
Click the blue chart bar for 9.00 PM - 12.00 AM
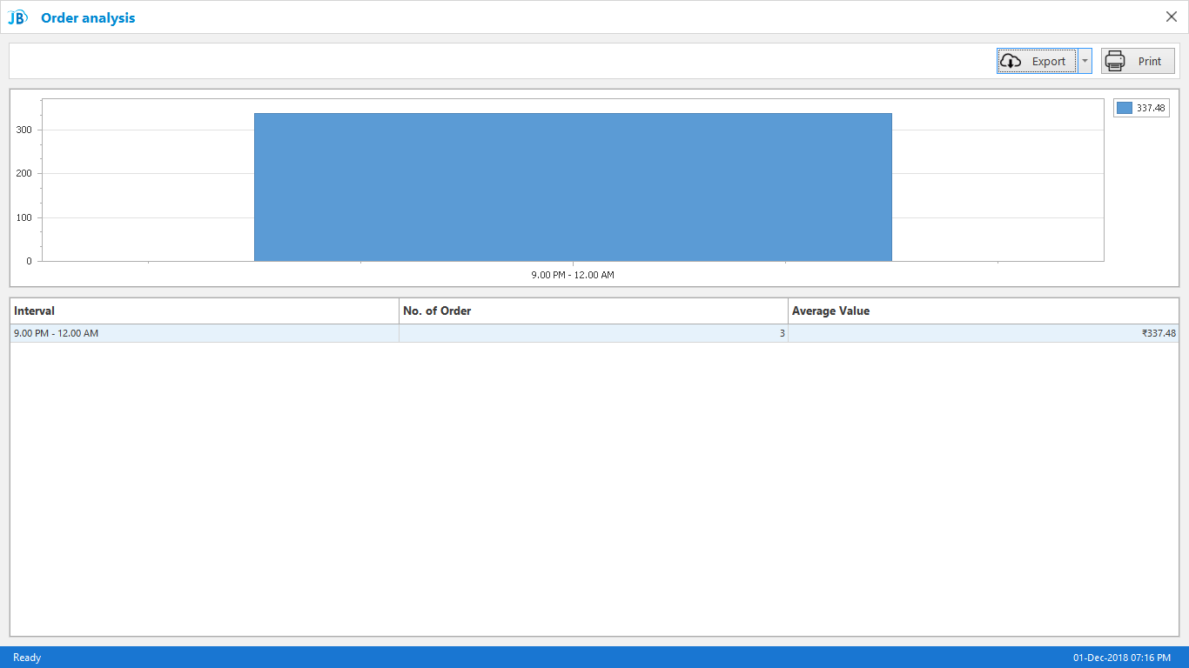click(x=573, y=187)
